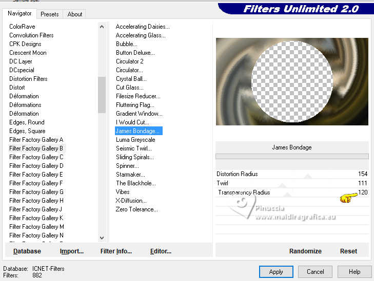
Task: Select Filter Factory Gallery A
Action: click(36, 140)
